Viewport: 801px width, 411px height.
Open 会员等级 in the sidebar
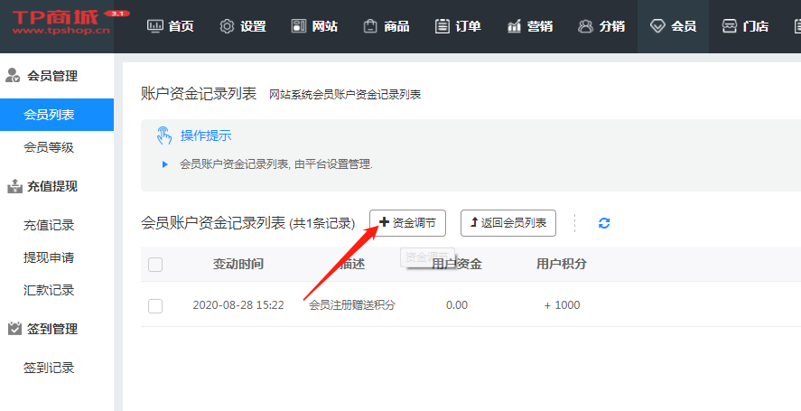click(x=49, y=147)
